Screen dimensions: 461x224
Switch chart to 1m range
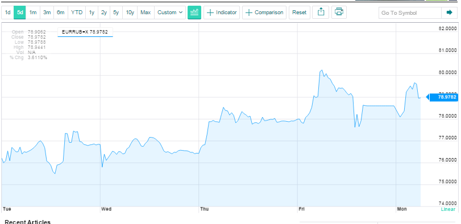coord(33,13)
